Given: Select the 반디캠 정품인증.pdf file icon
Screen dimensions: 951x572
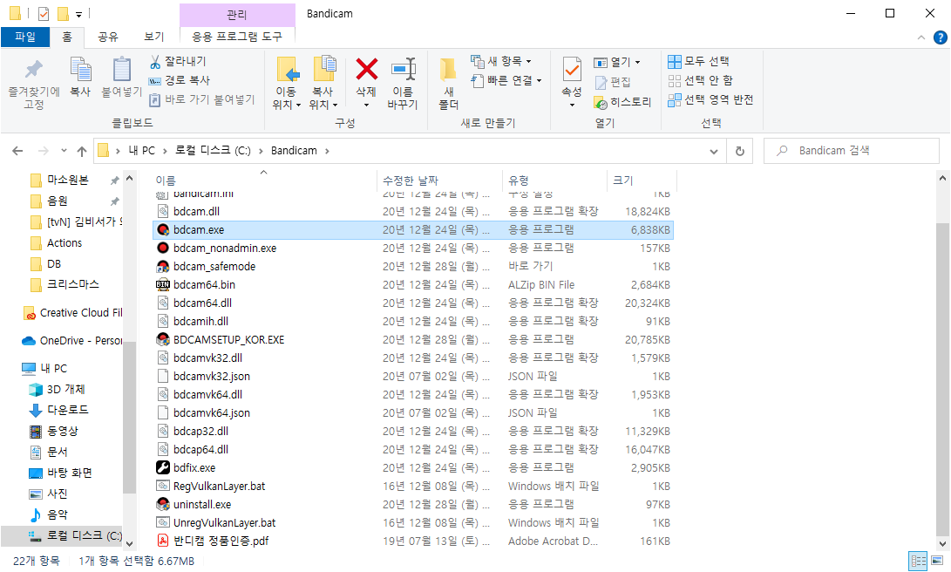Looking at the screenshot, I should (x=162, y=541).
